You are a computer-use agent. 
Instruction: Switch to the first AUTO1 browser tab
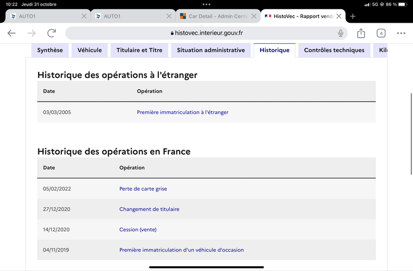click(48, 16)
